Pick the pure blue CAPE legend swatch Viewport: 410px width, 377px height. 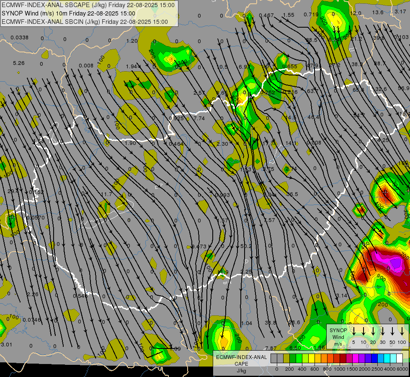point(374,358)
